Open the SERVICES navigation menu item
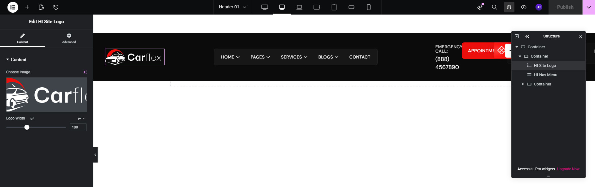 294,57
